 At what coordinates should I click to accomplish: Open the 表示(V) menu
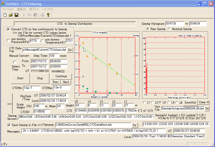(x=34, y=9)
